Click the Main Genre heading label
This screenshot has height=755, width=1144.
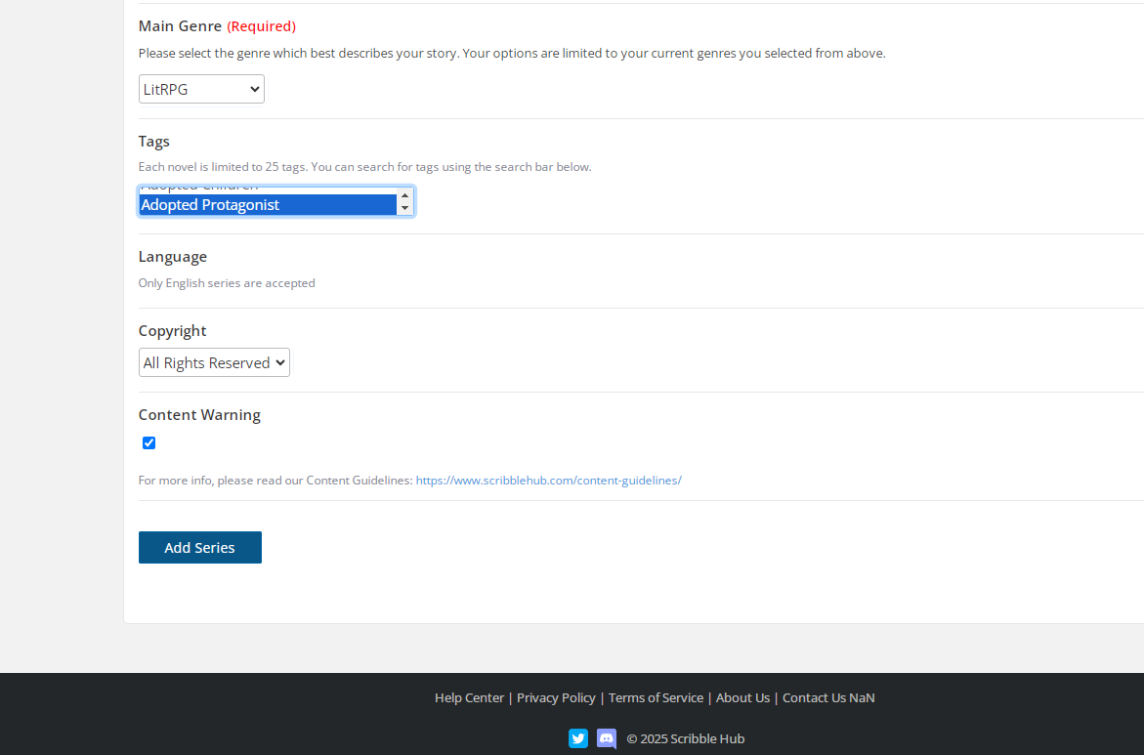point(180,26)
